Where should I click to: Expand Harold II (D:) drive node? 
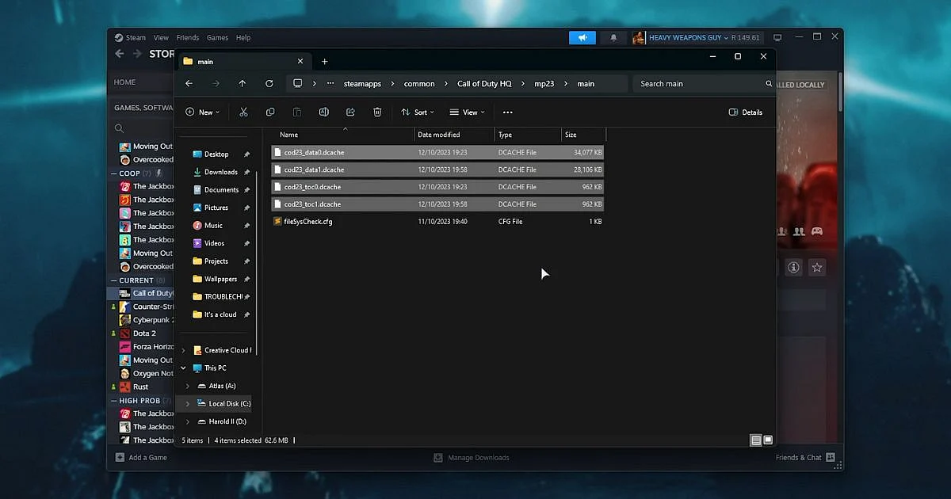pyautogui.click(x=188, y=421)
